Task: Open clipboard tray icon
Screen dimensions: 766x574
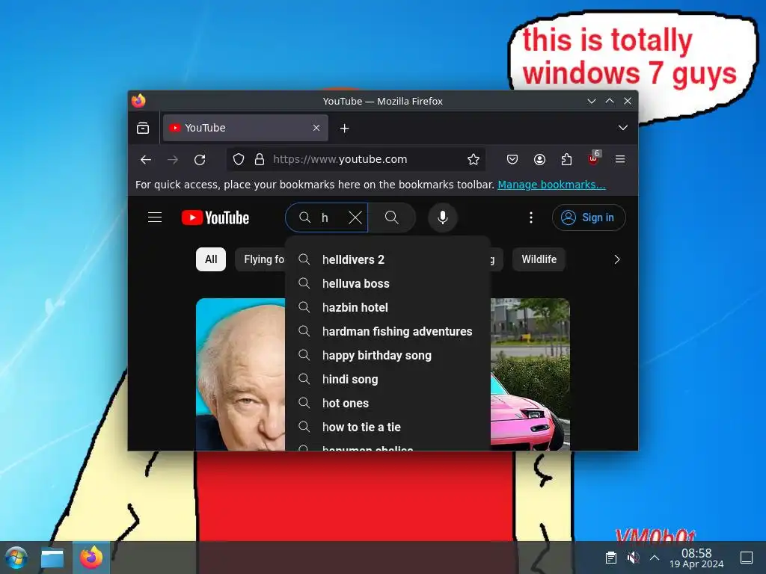Action: [x=610, y=558]
